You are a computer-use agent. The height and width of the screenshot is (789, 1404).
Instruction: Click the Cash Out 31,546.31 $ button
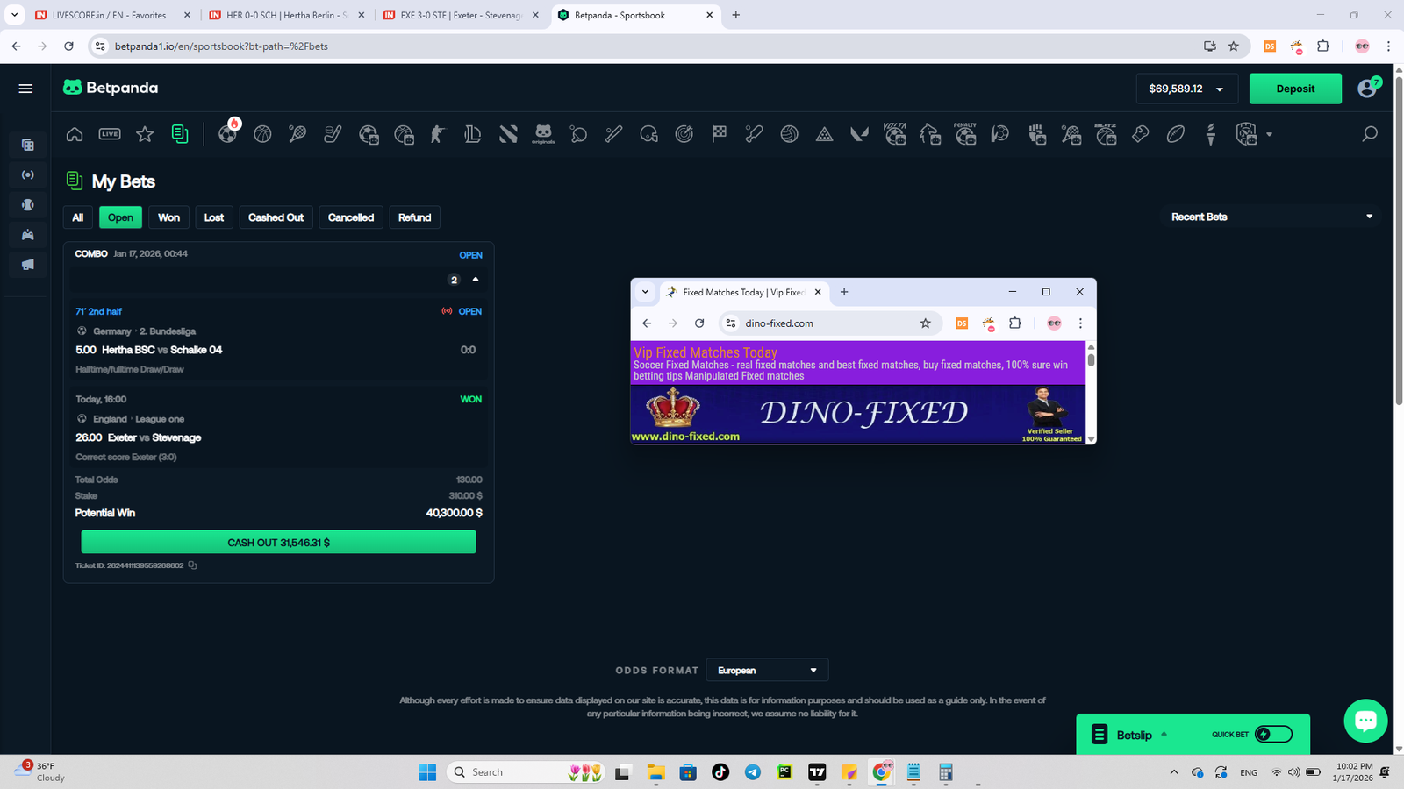278,543
